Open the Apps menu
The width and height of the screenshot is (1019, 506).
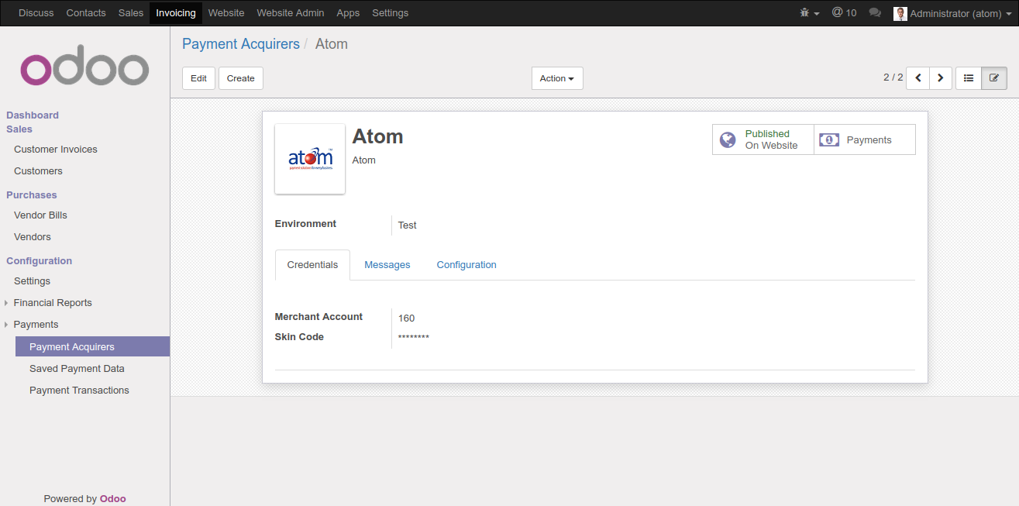pyautogui.click(x=348, y=13)
